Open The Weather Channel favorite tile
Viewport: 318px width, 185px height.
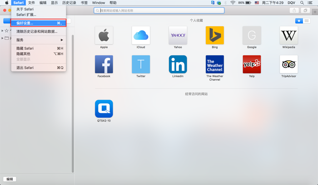point(215,64)
